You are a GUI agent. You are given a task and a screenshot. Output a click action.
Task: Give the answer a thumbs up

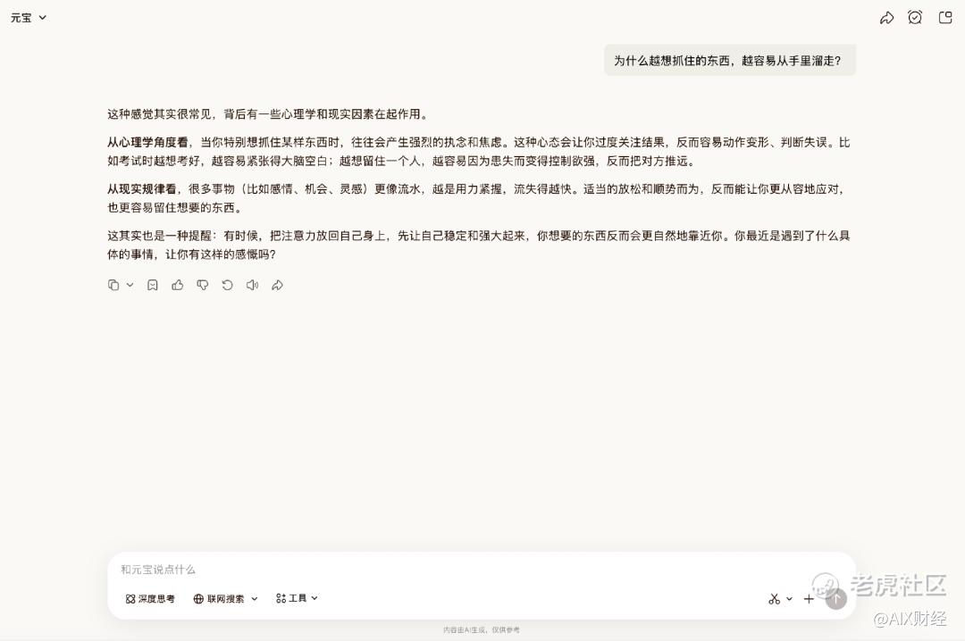[x=177, y=285]
